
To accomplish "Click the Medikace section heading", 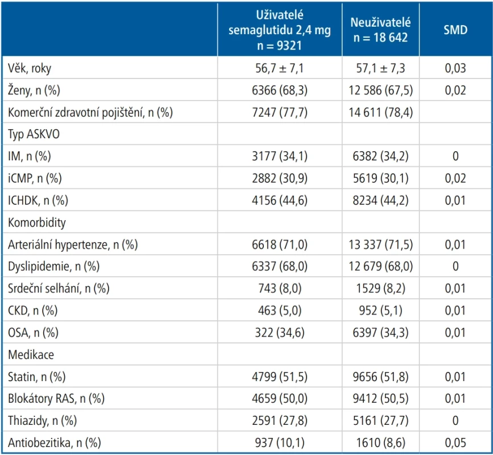I will pyautogui.click(x=31, y=354).
